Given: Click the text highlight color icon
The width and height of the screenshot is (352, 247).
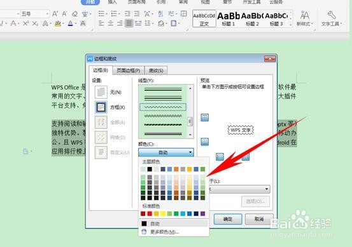Looking at the screenshot, I should click(58, 23).
